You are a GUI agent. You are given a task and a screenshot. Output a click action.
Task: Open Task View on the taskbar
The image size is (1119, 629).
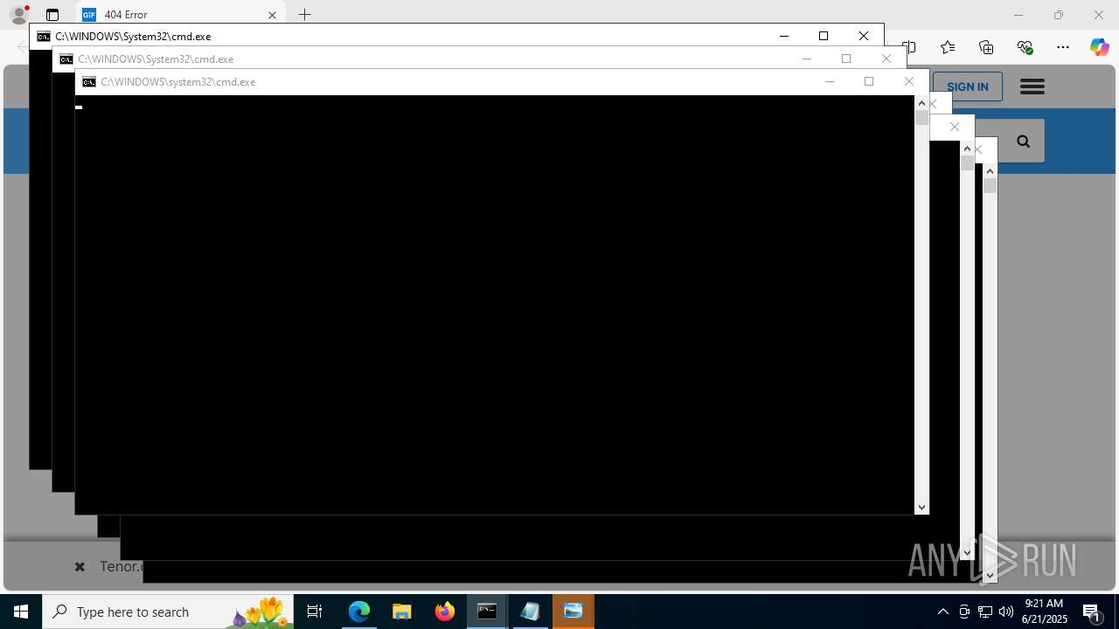[315, 612]
